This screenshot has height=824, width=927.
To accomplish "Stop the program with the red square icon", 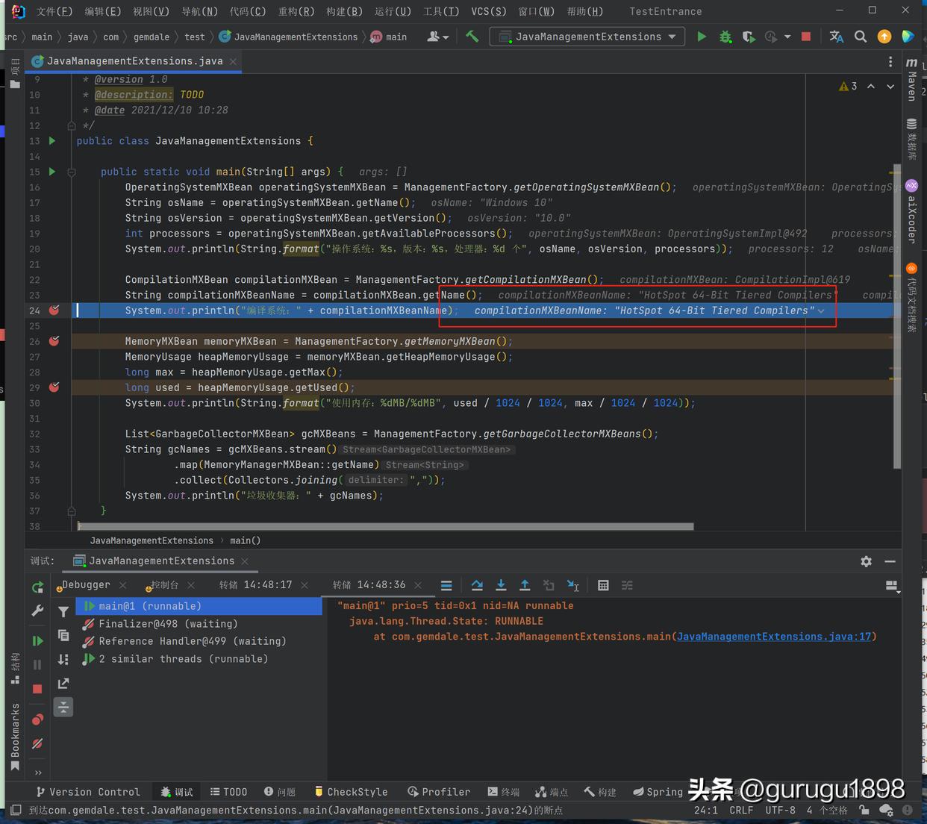I will pos(805,36).
